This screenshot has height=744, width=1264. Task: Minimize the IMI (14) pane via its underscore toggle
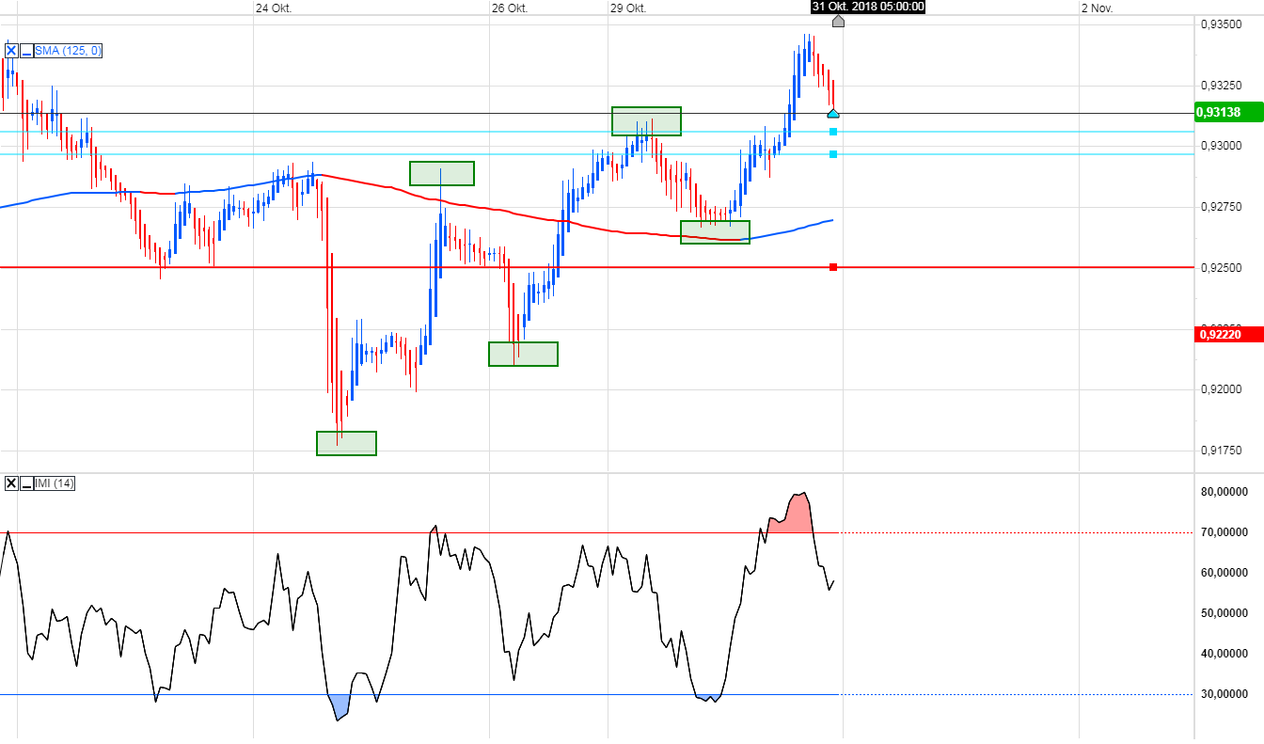(24, 483)
